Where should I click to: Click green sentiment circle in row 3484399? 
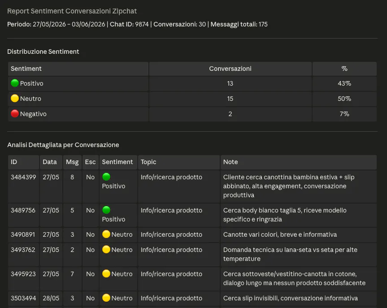pyautogui.click(x=106, y=177)
